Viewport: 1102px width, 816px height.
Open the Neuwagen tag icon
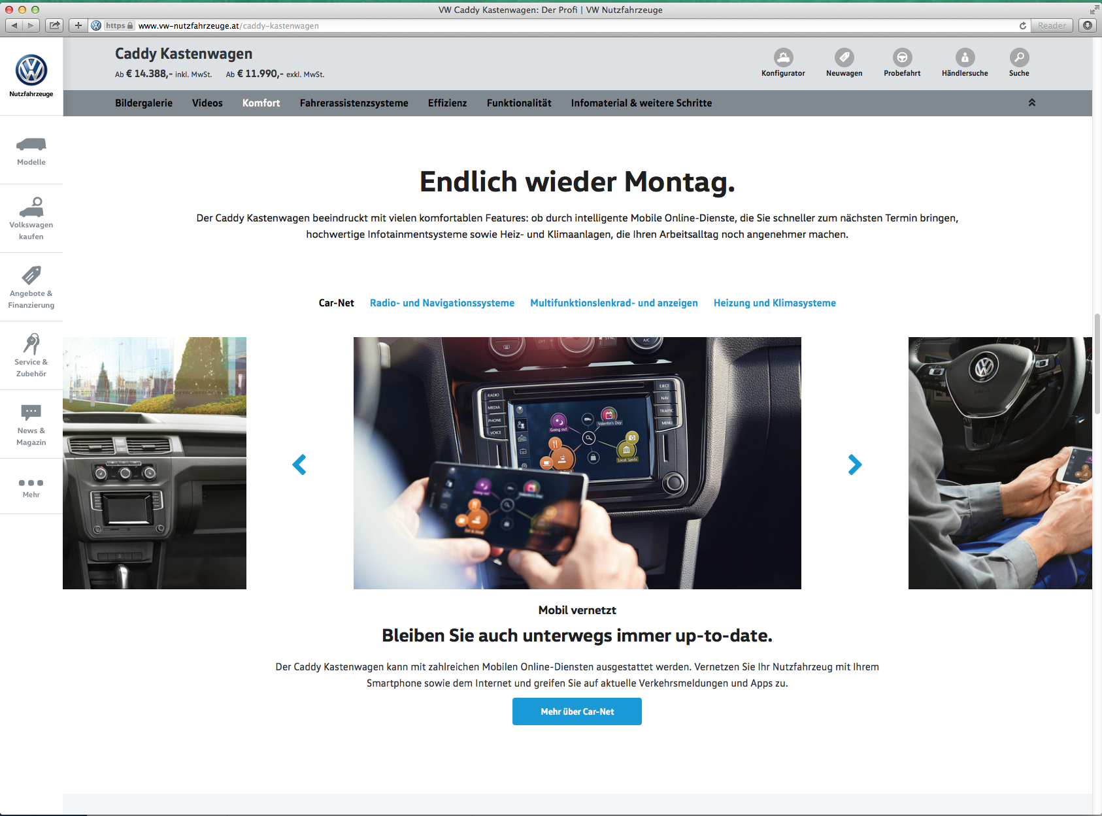(844, 57)
